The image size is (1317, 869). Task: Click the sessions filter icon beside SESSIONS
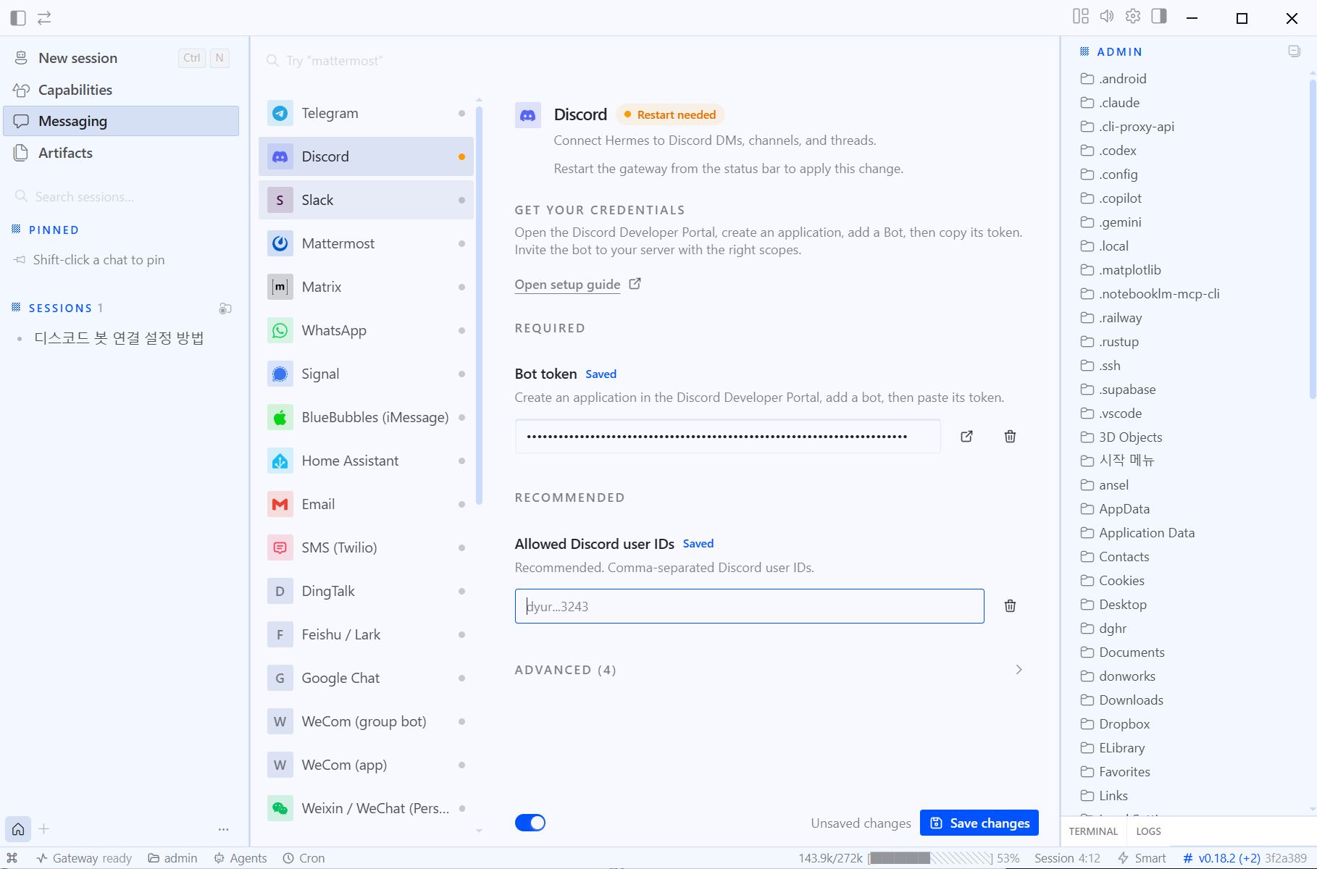(225, 308)
